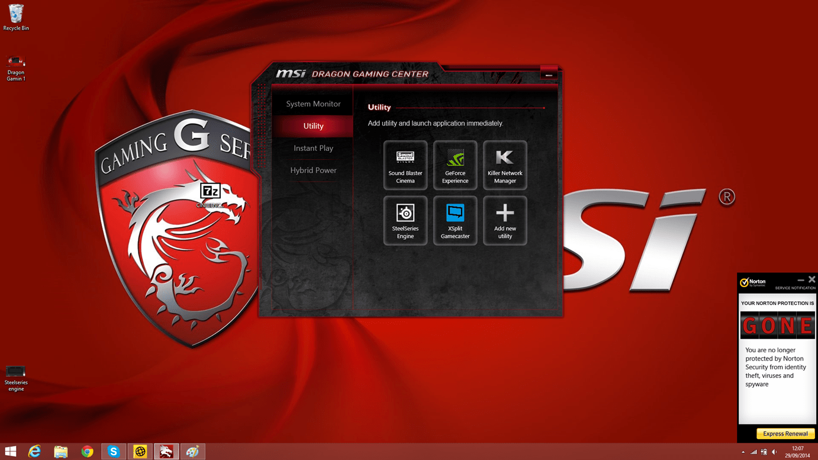The height and width of the screenshot is (460, 818).
Task: Open network signal tray icon
Action: [x=753, y=452]
